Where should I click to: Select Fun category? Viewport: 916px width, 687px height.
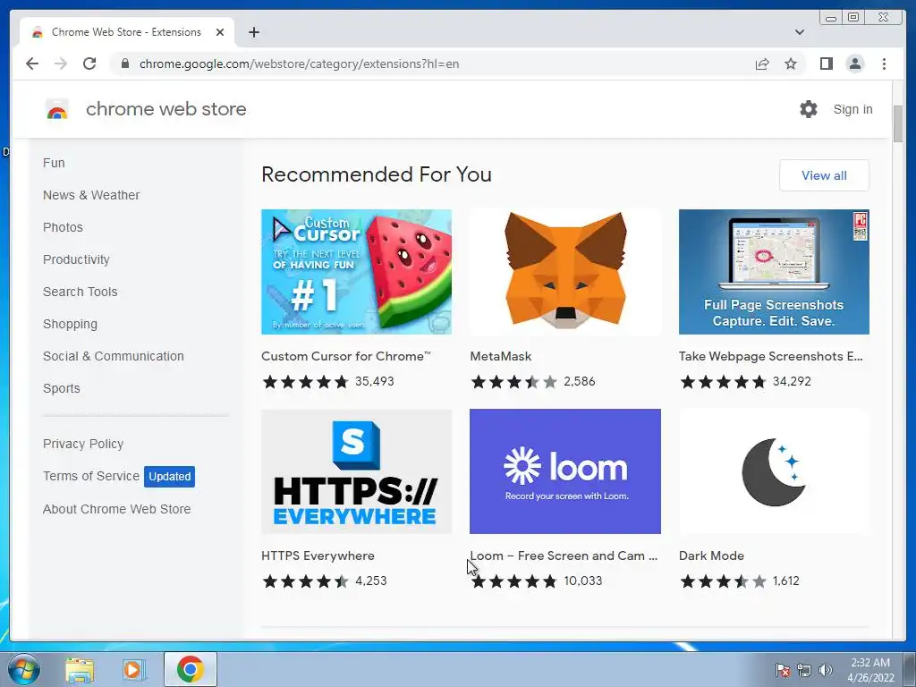pyautogui.click(x=54, y=163)
